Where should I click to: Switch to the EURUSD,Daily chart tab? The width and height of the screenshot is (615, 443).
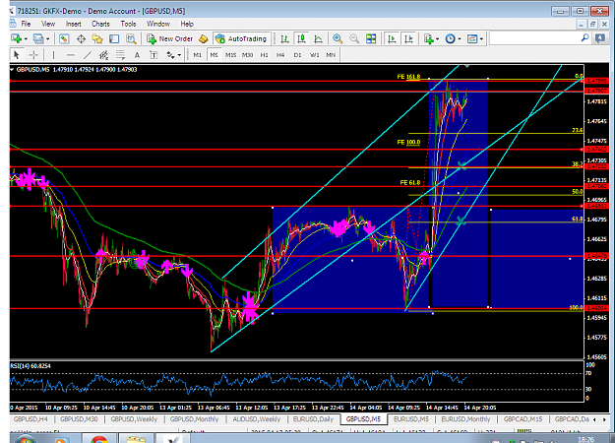[x=313, y=419]
